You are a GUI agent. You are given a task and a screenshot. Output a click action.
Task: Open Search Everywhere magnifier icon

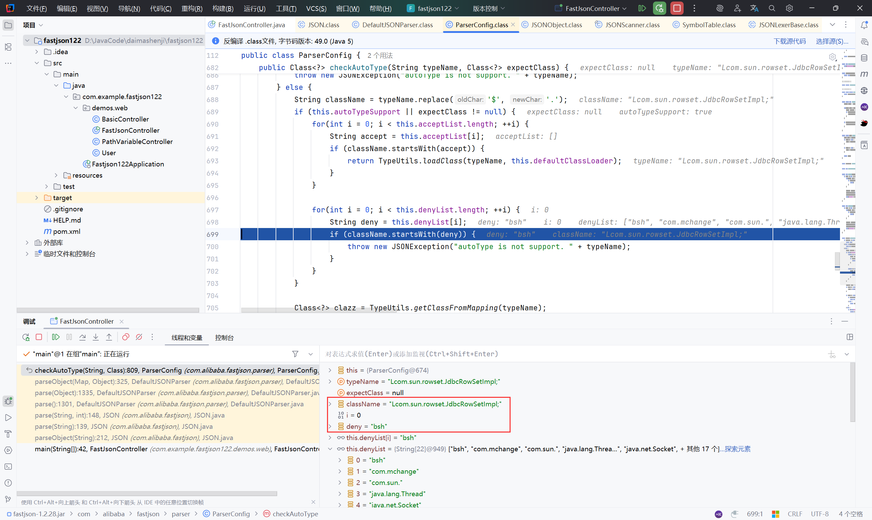click(772, 9)
